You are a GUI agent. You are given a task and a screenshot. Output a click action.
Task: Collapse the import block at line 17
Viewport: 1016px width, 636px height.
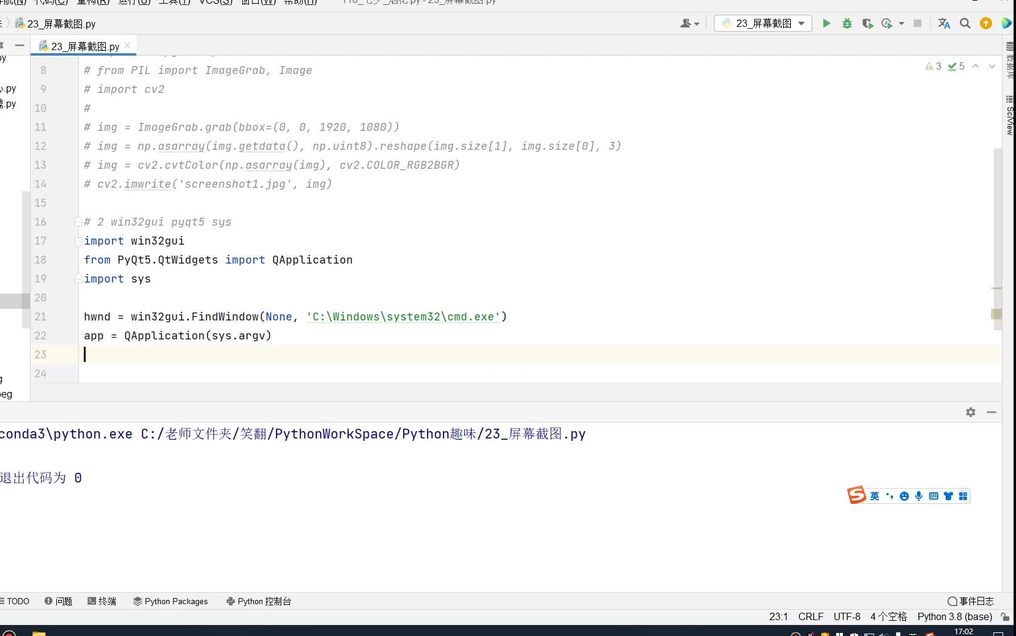coord(78,241)
